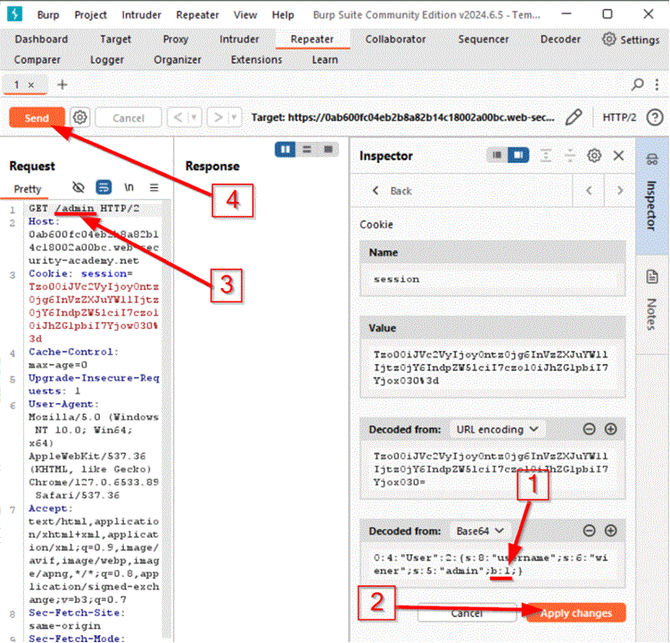Click the orange Send button

(x=37, y=118)
